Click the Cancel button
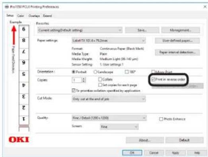The height and width of the screenshot is (157, 208). pos(154,153)
